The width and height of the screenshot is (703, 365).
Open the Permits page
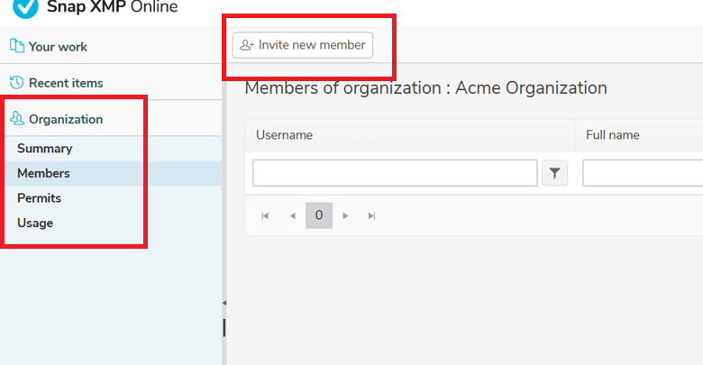click(x=39, y=198)
